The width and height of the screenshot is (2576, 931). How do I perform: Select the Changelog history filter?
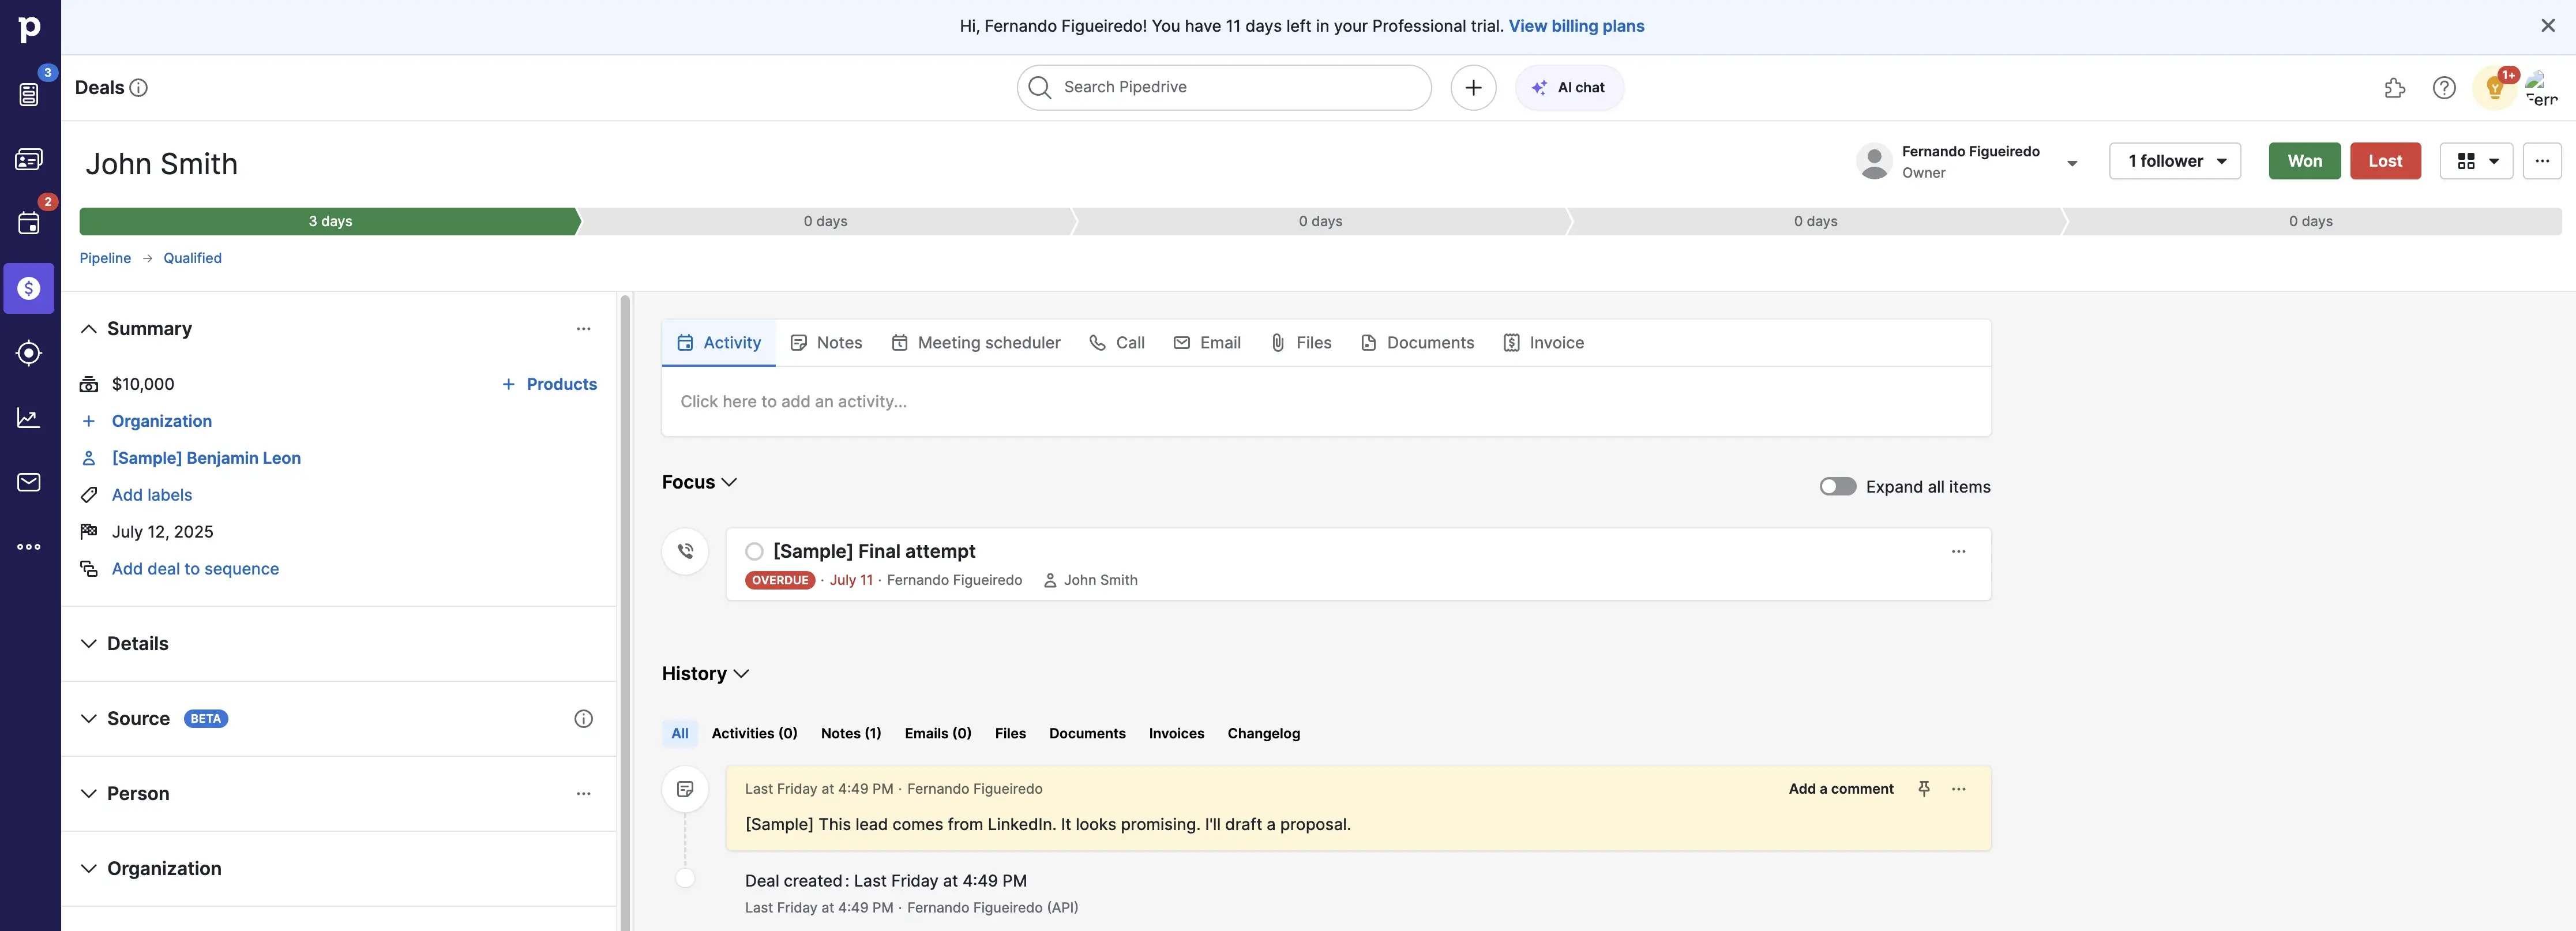tap(1263, 733)
